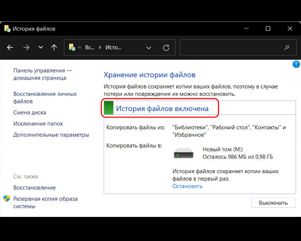301x241 pixels.
Task: Expand the address bar history dropdown
Action: click(x=149, y=48)
